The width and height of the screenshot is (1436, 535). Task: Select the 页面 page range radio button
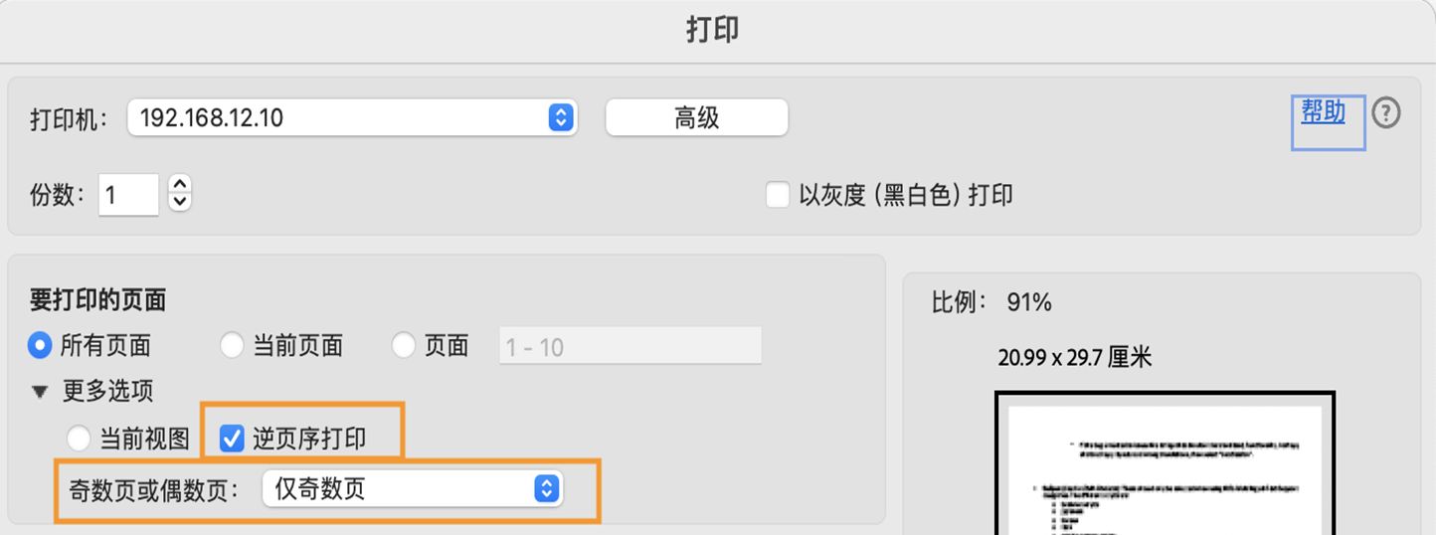click(x=404, y=346)
